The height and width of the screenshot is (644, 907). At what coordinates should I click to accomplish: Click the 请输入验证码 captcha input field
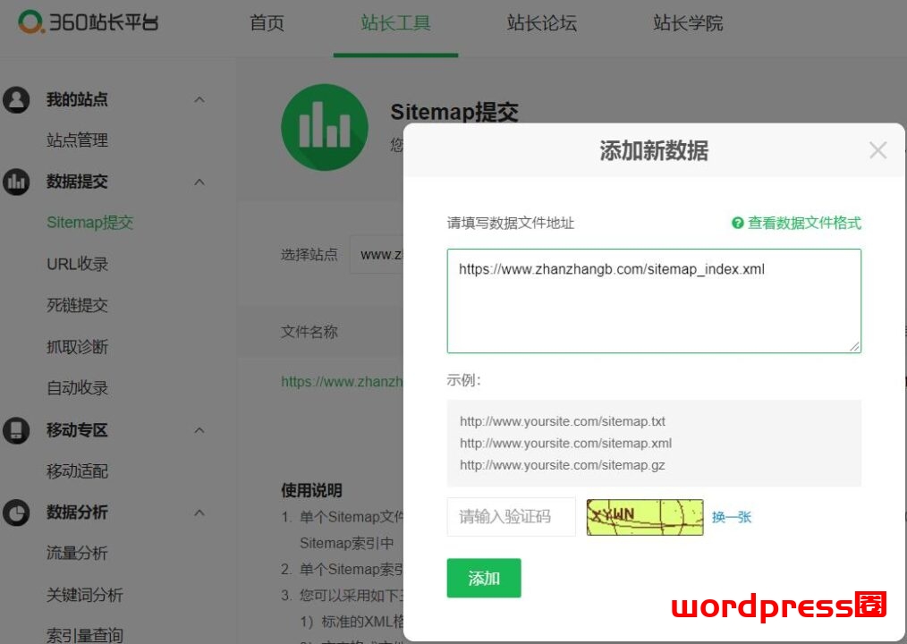coord(512,517)
